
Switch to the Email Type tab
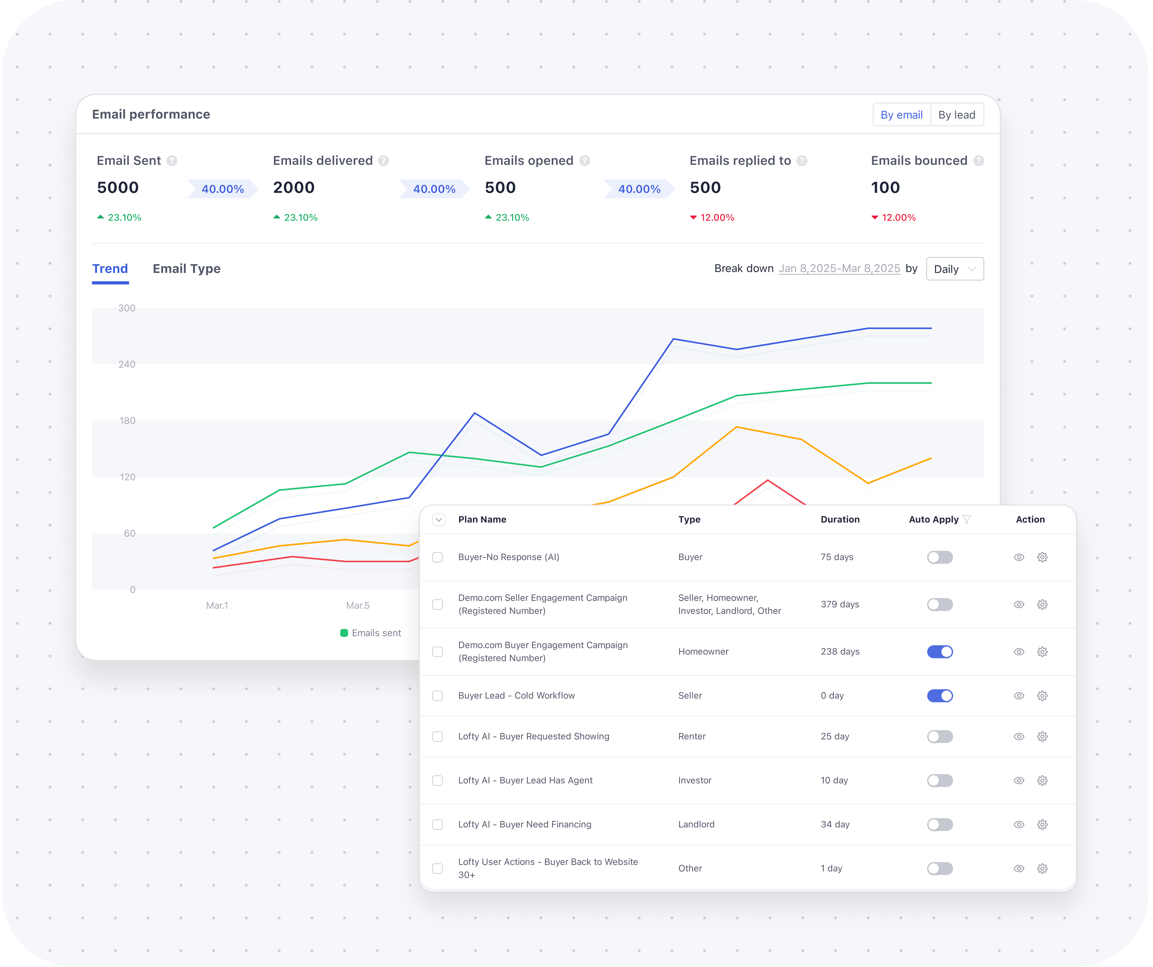pyautogui.click(x=187, y=269)
